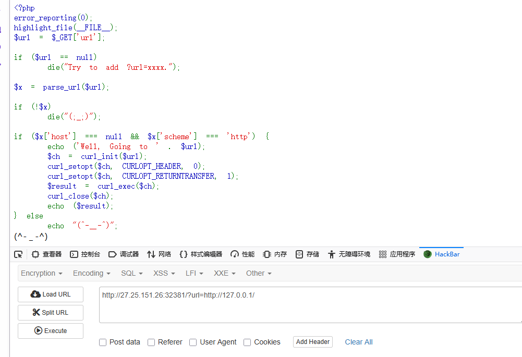The width and height of the screenshot is (522, 357).
Task: Focus the HackBar URL text field
Action: 310,305
